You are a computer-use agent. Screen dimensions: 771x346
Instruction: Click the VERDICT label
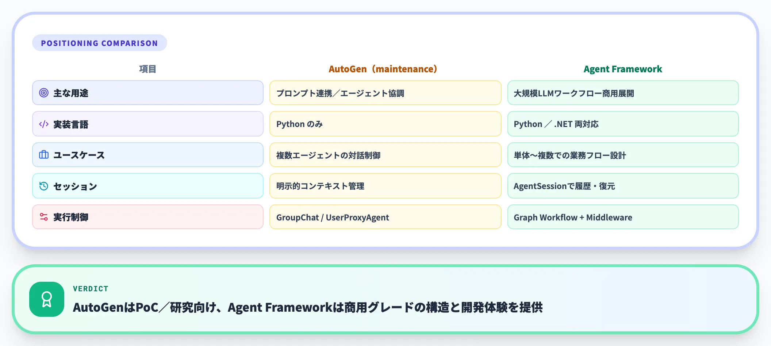tap(91, 289)
